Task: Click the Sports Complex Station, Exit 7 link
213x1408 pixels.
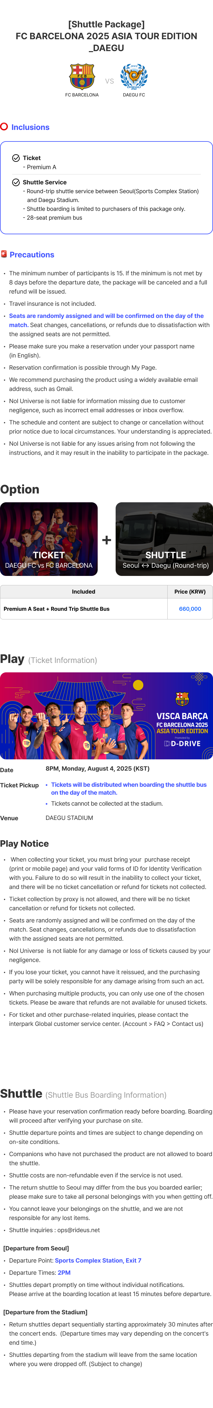Action: [98, 1260]
